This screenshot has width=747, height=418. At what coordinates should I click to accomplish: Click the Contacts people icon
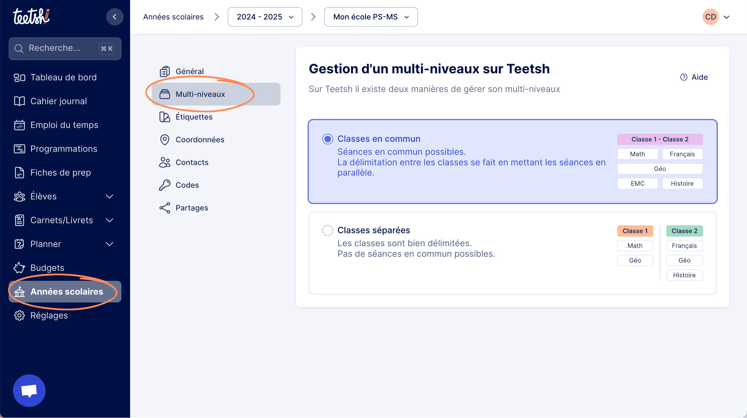(165, 162)
